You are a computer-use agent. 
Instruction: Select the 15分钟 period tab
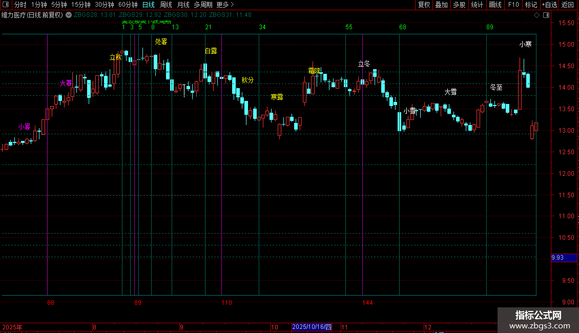(x=80, y=5)
